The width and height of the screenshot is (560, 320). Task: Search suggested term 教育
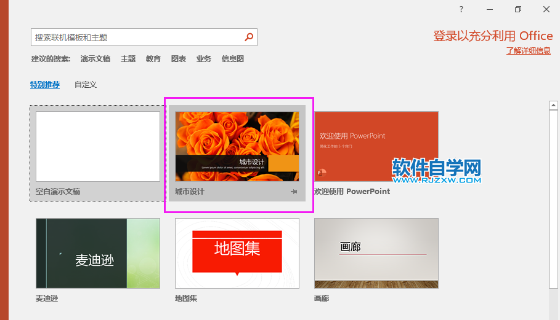153,59
